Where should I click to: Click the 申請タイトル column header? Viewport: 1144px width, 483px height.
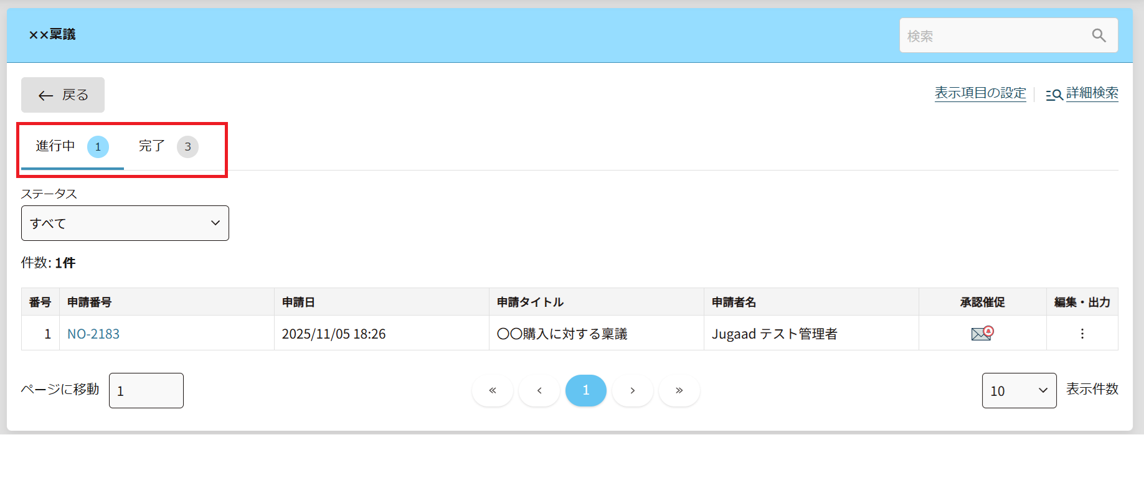[530, 302]
